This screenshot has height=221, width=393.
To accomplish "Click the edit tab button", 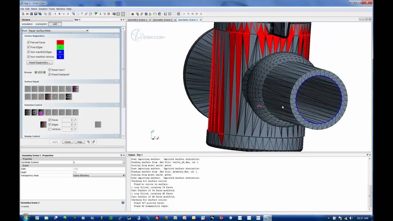I will pos(55,24).
